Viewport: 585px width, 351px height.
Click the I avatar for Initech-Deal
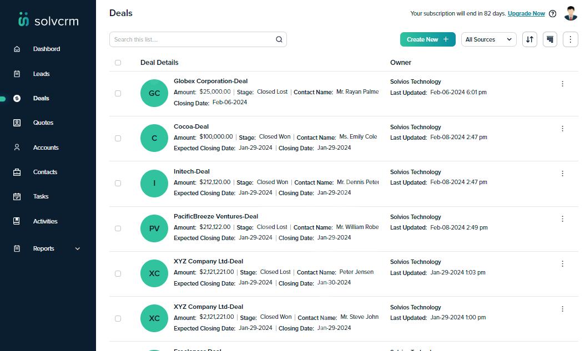coord(154,184)
